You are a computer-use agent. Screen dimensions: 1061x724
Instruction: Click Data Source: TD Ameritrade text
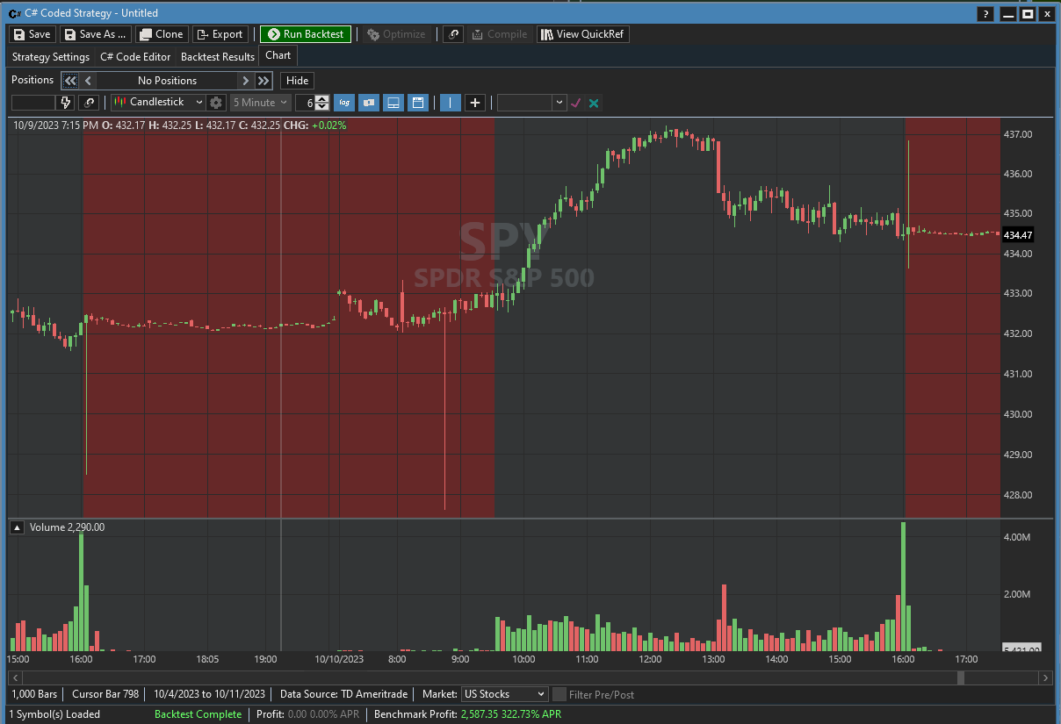[343, 694]
